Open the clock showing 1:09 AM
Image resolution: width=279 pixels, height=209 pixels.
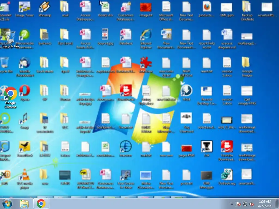265,204
